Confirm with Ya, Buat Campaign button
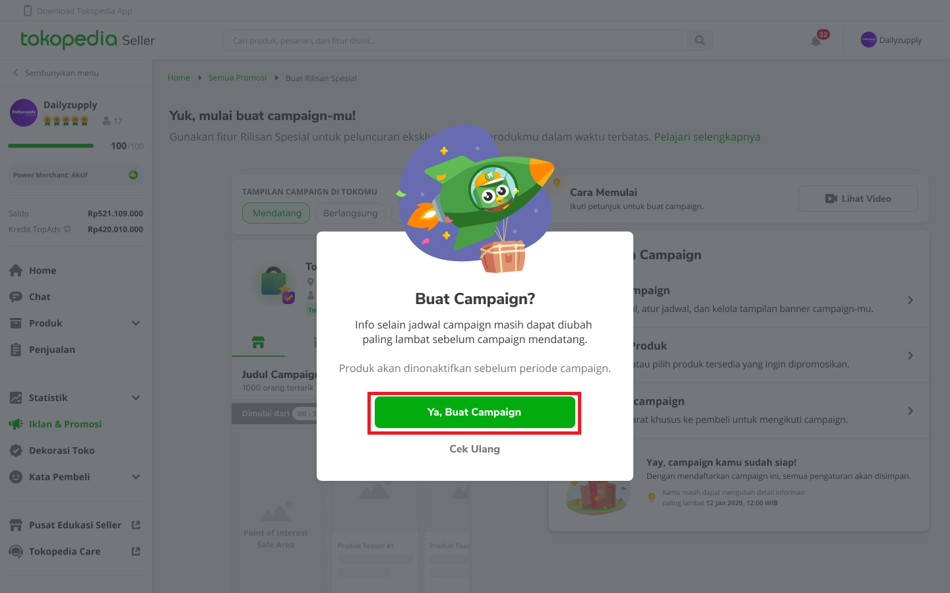950x593 pixels. [x=475, y=412]
